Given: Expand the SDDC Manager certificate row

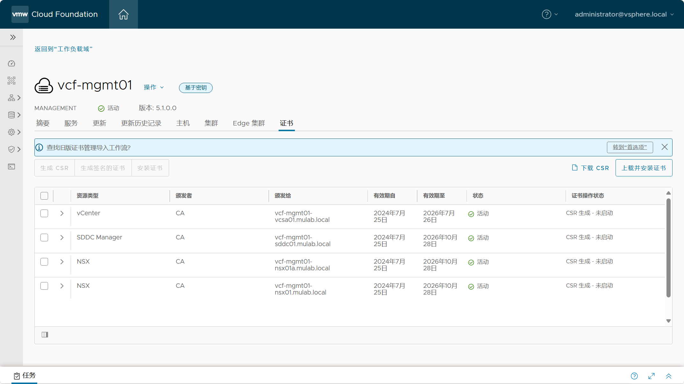Looking at the screenshot, I should [62, 238].
